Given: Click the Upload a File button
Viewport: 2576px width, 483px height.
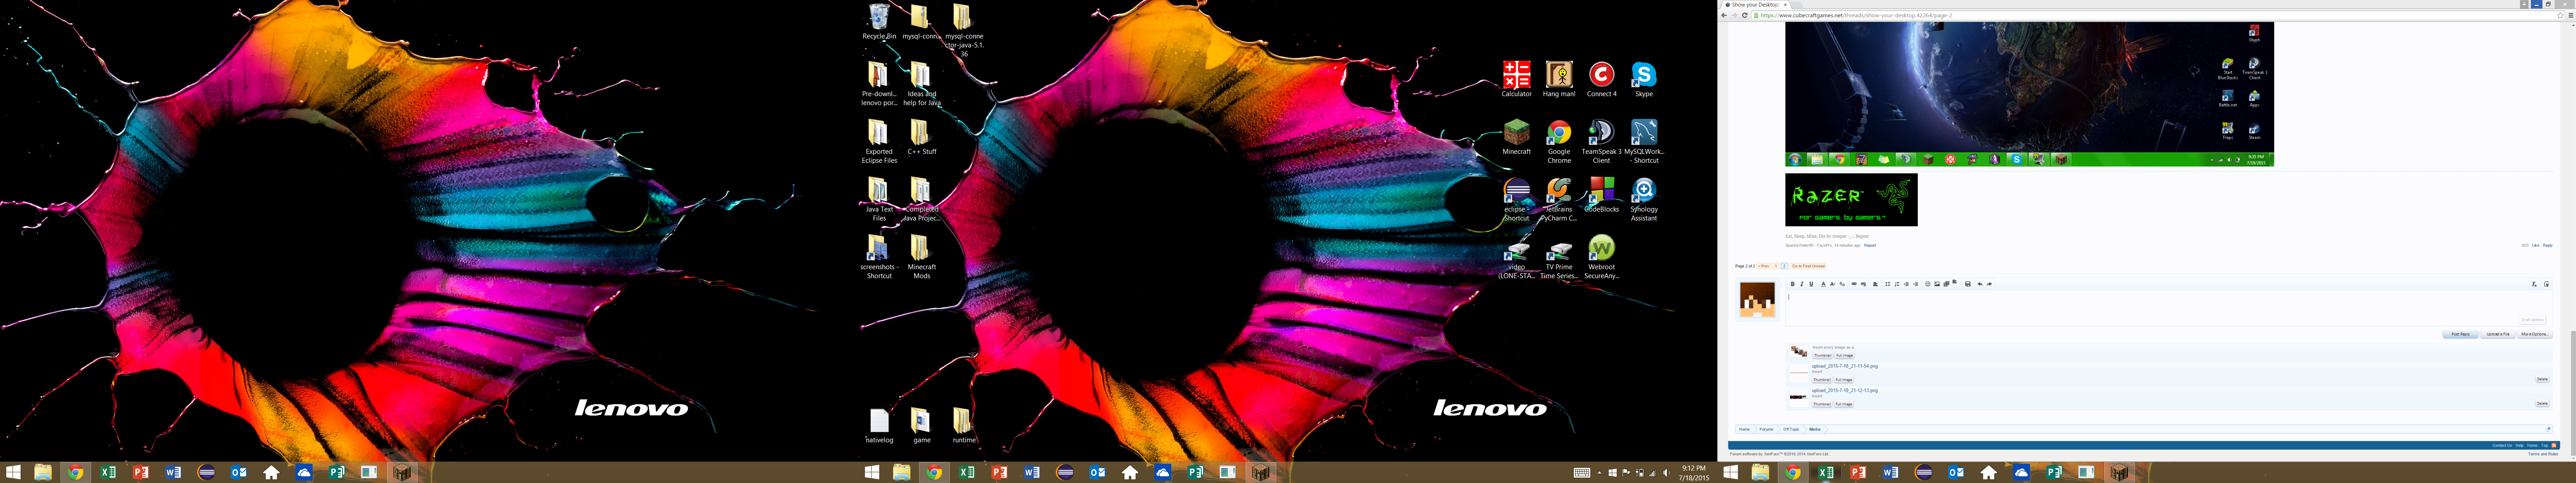Looking at the screenshot, I should (x=2498, y=334).
